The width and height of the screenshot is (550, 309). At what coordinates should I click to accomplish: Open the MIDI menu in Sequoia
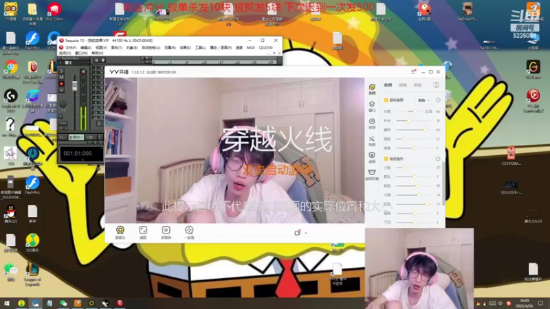[250, 47]
